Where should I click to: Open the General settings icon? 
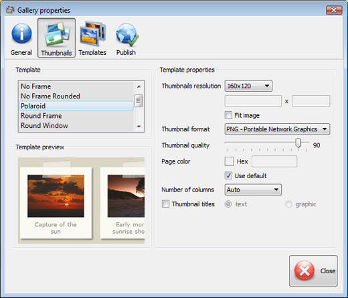point(21,33)
